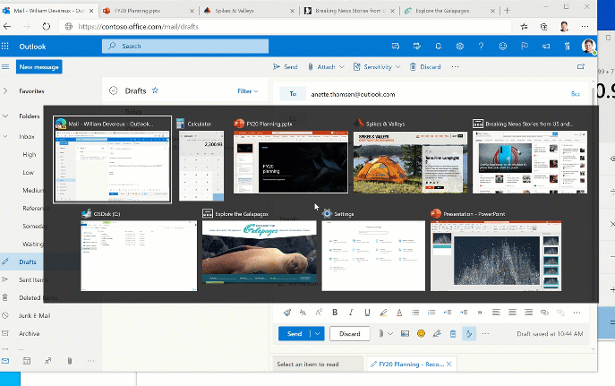Click the Bcc link
615x386 pixels.
575,94
